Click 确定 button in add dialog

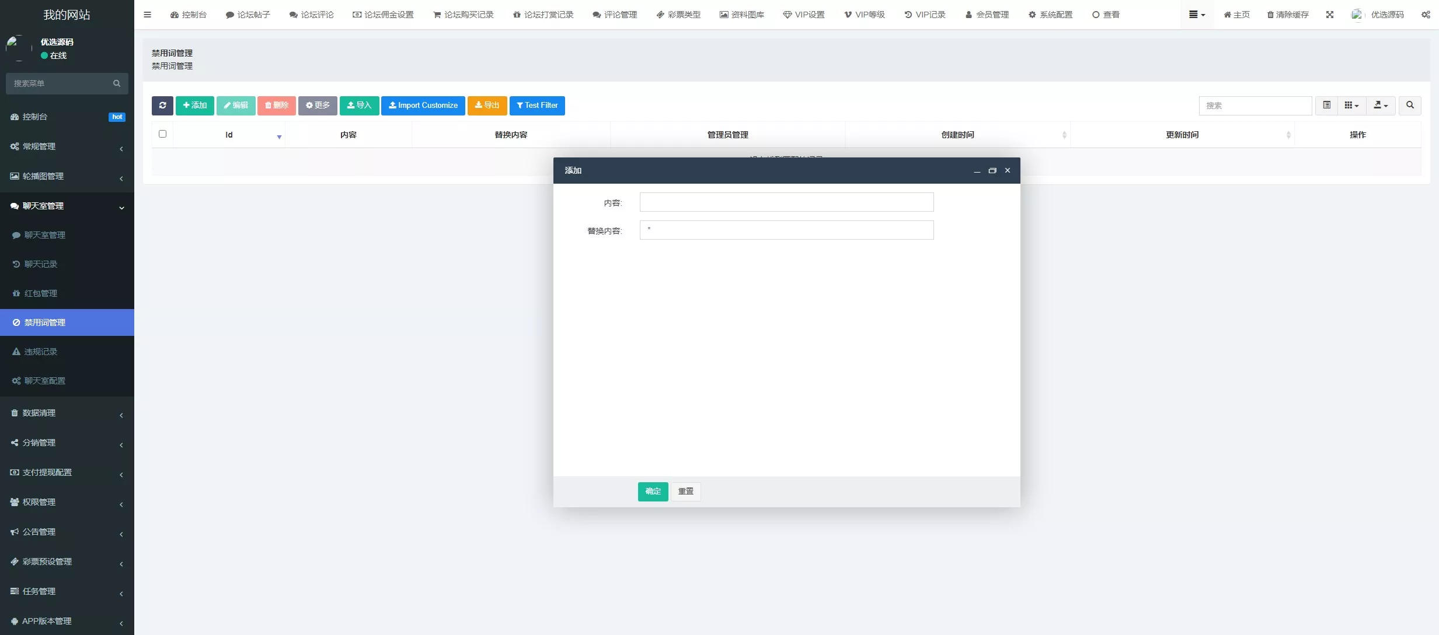(653, 492)
